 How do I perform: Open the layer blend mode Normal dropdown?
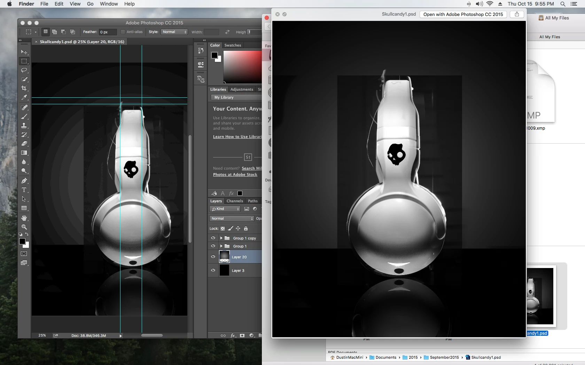(232, 219)
